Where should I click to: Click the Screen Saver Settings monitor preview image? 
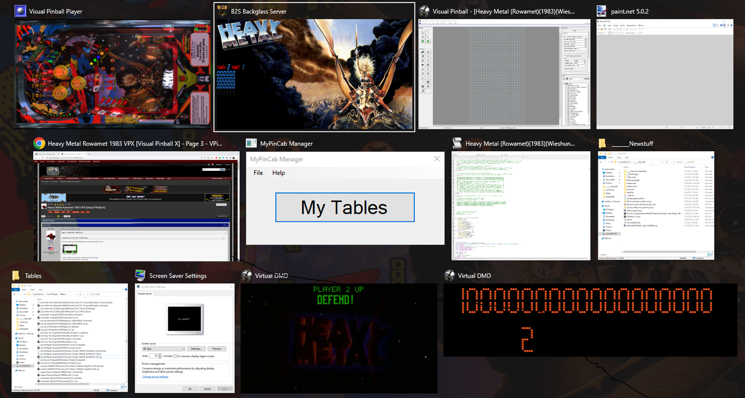(x=185, y=319)
